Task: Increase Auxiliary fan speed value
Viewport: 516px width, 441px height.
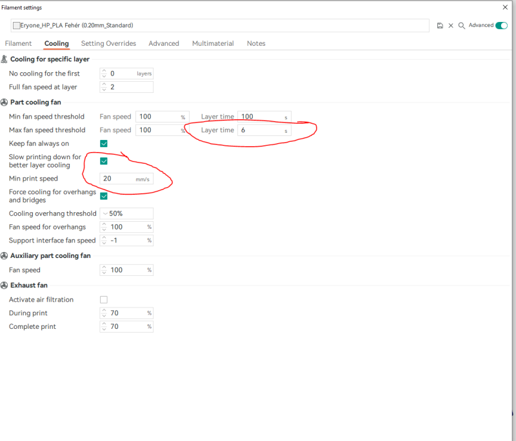Action: 104,268
